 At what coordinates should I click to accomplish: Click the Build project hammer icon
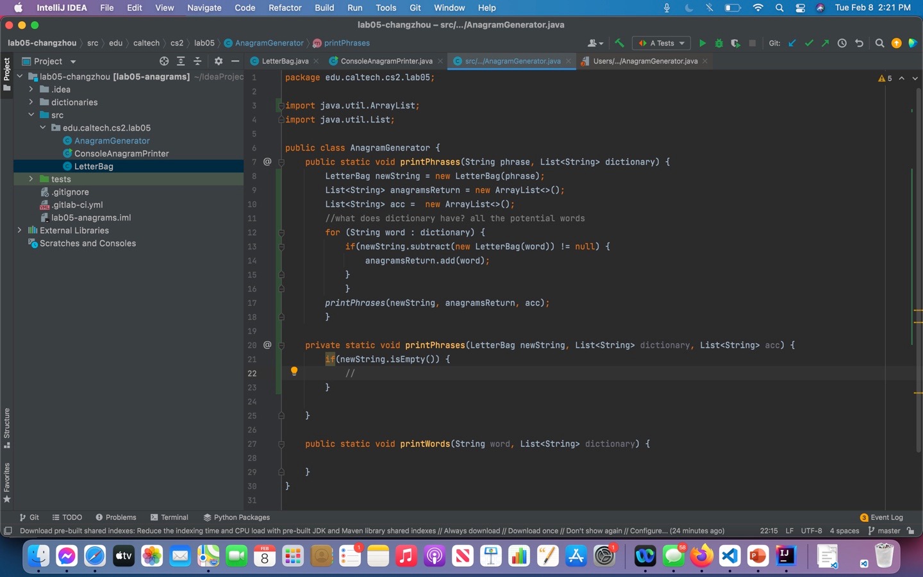pos(619,43)
